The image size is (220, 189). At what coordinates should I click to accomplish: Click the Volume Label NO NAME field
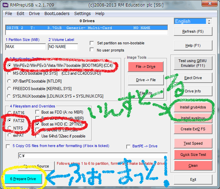point(63,47)
